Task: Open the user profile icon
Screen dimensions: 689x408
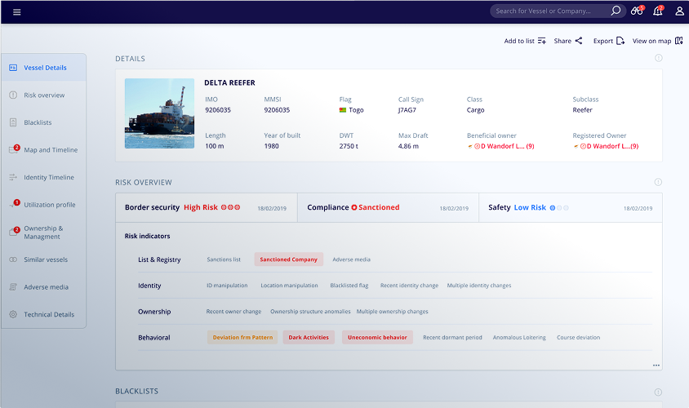Action: click(x=679, y=11)
